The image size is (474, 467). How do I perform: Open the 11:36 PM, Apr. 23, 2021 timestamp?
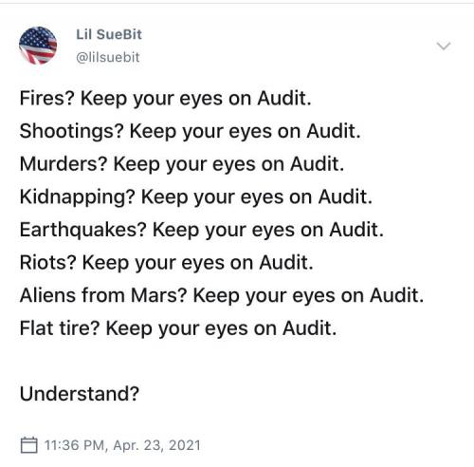(122, 445)
